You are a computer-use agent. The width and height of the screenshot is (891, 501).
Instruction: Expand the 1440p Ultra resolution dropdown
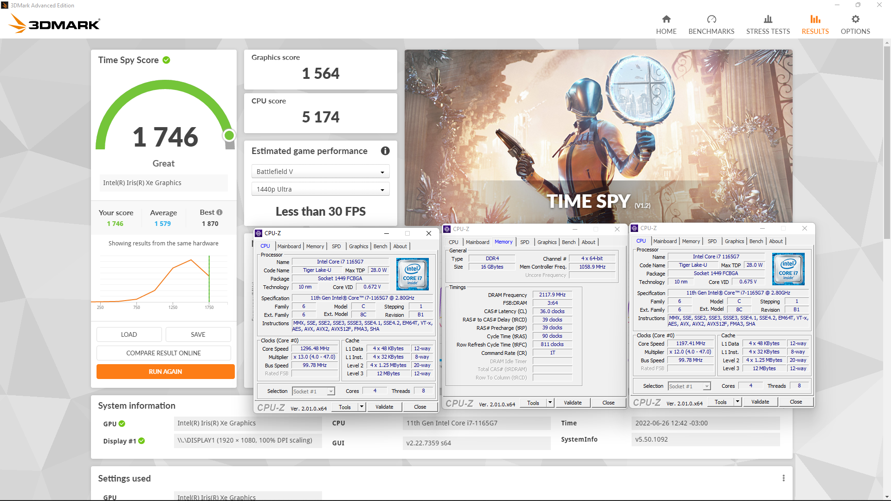pos(320,189)
